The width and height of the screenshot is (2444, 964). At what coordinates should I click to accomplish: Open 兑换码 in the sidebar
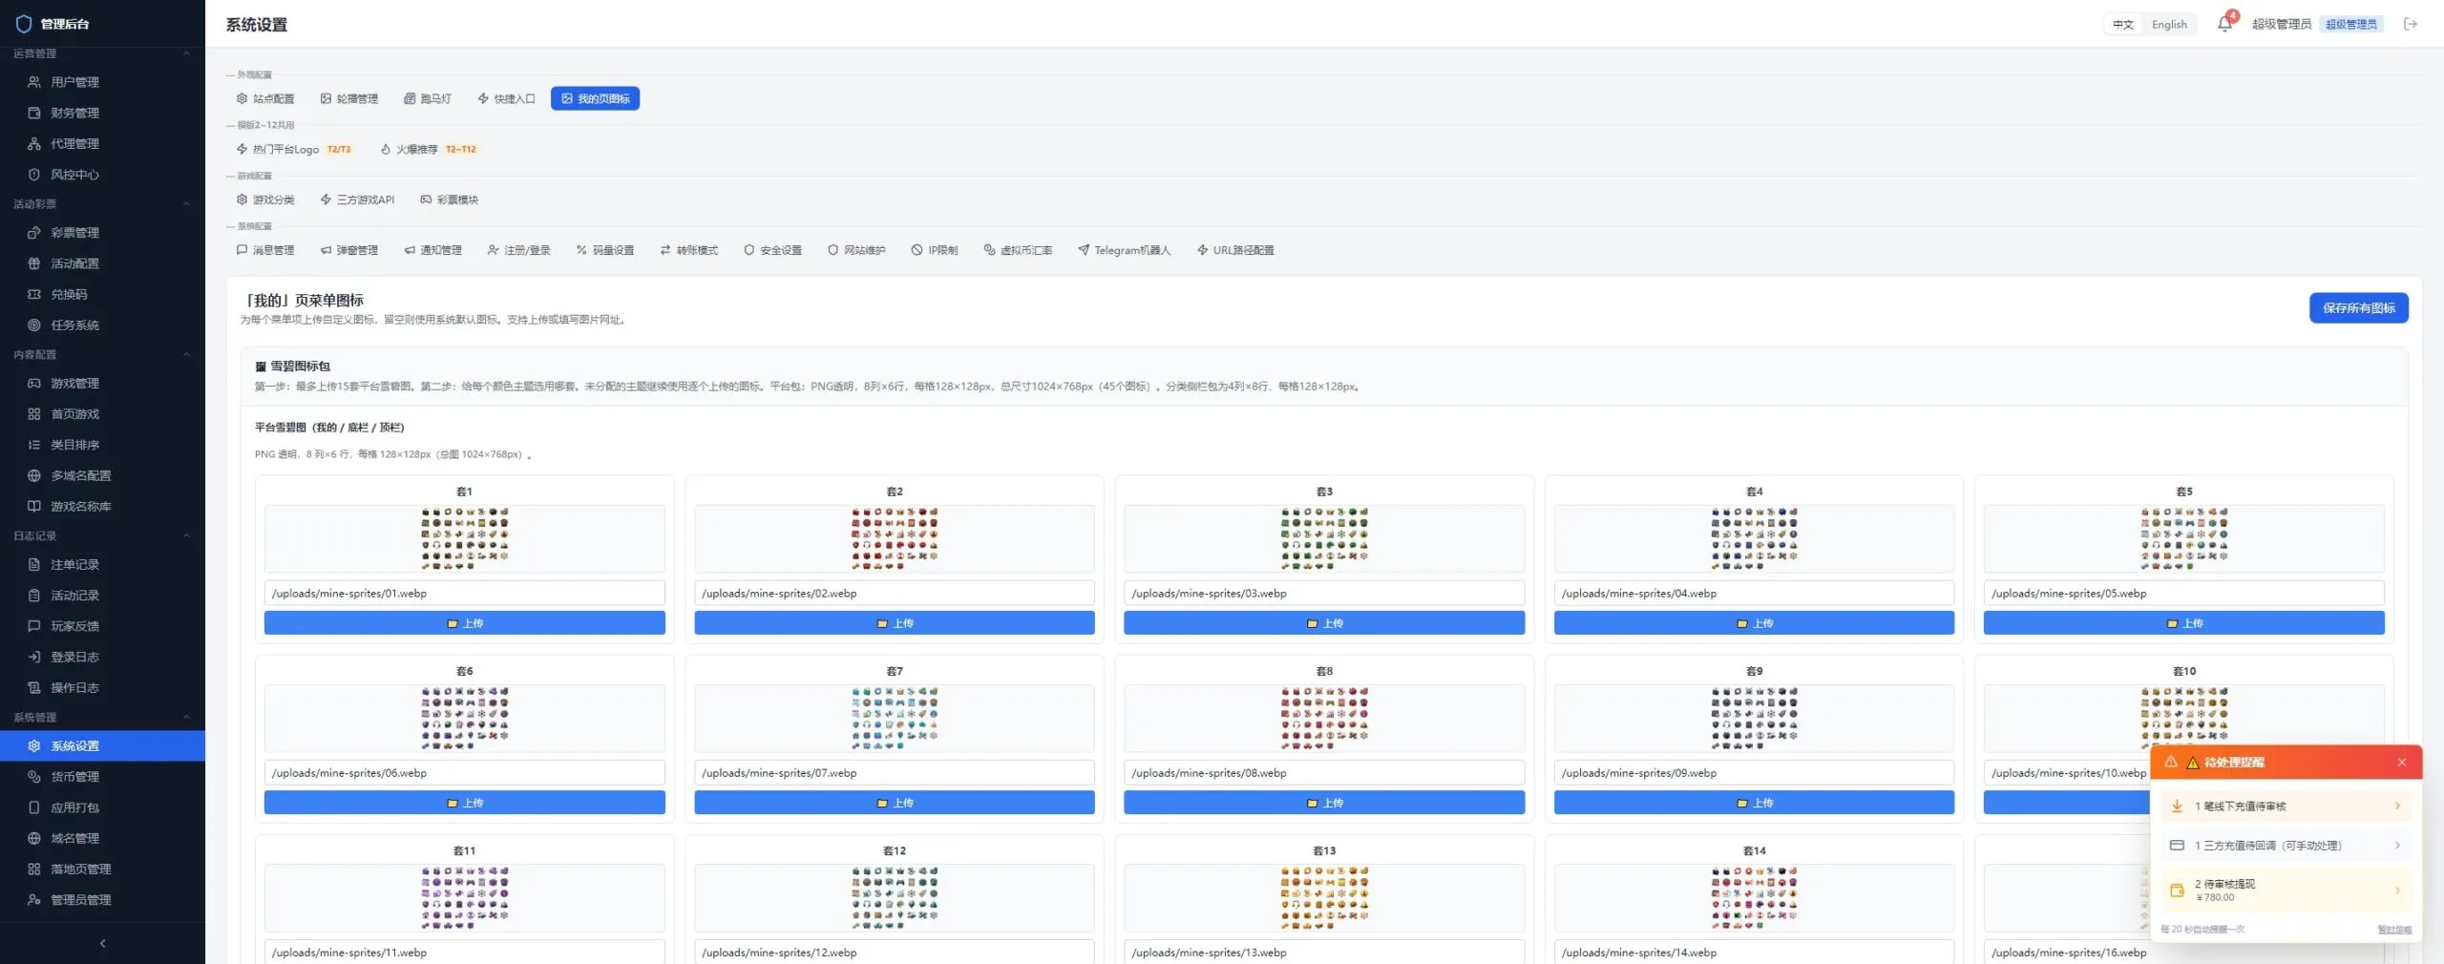point(102,294)
